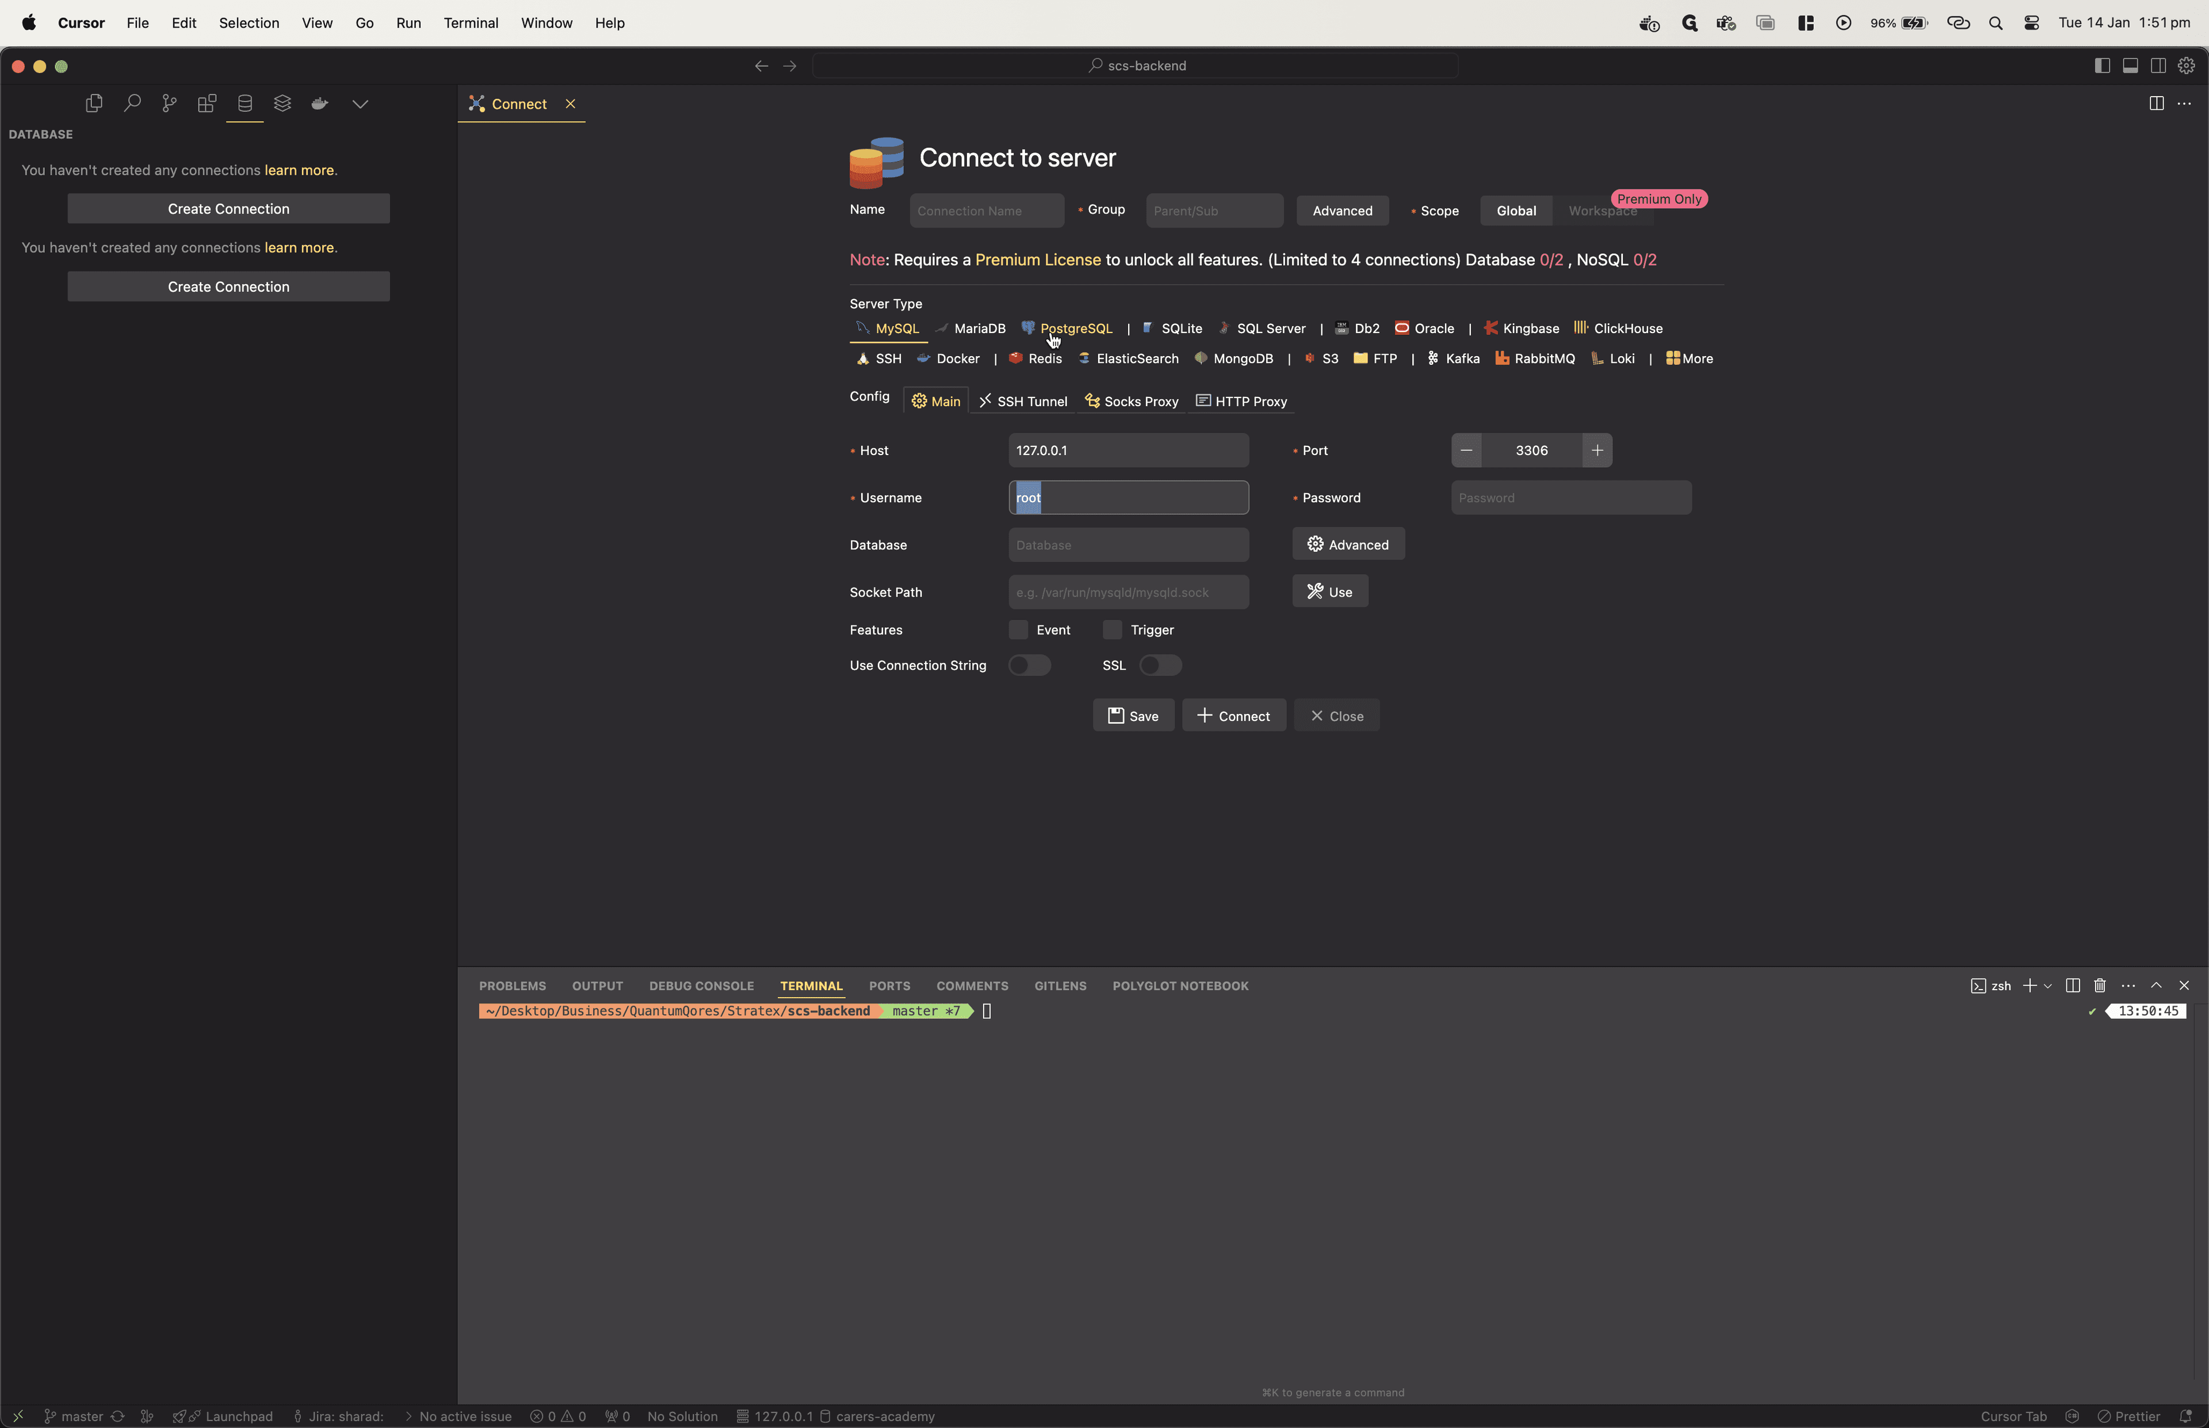Open the Search view magnifier icon
The width and height of the screenshot is (2209, 1428).
132,104
